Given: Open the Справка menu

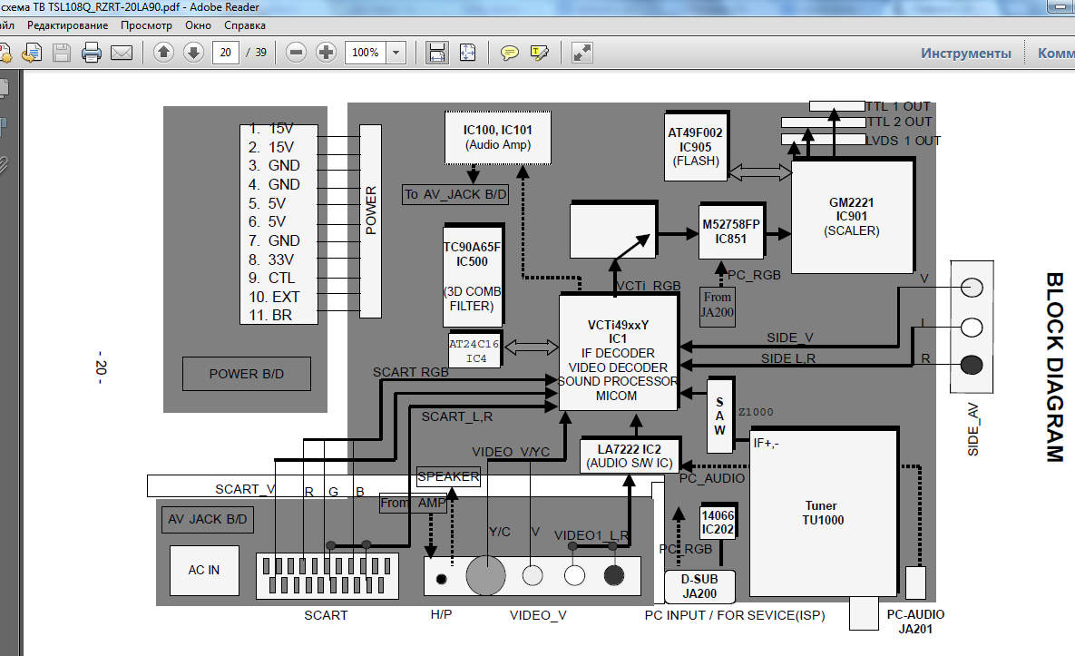Looking at the screenshot, I should [245, 25].
